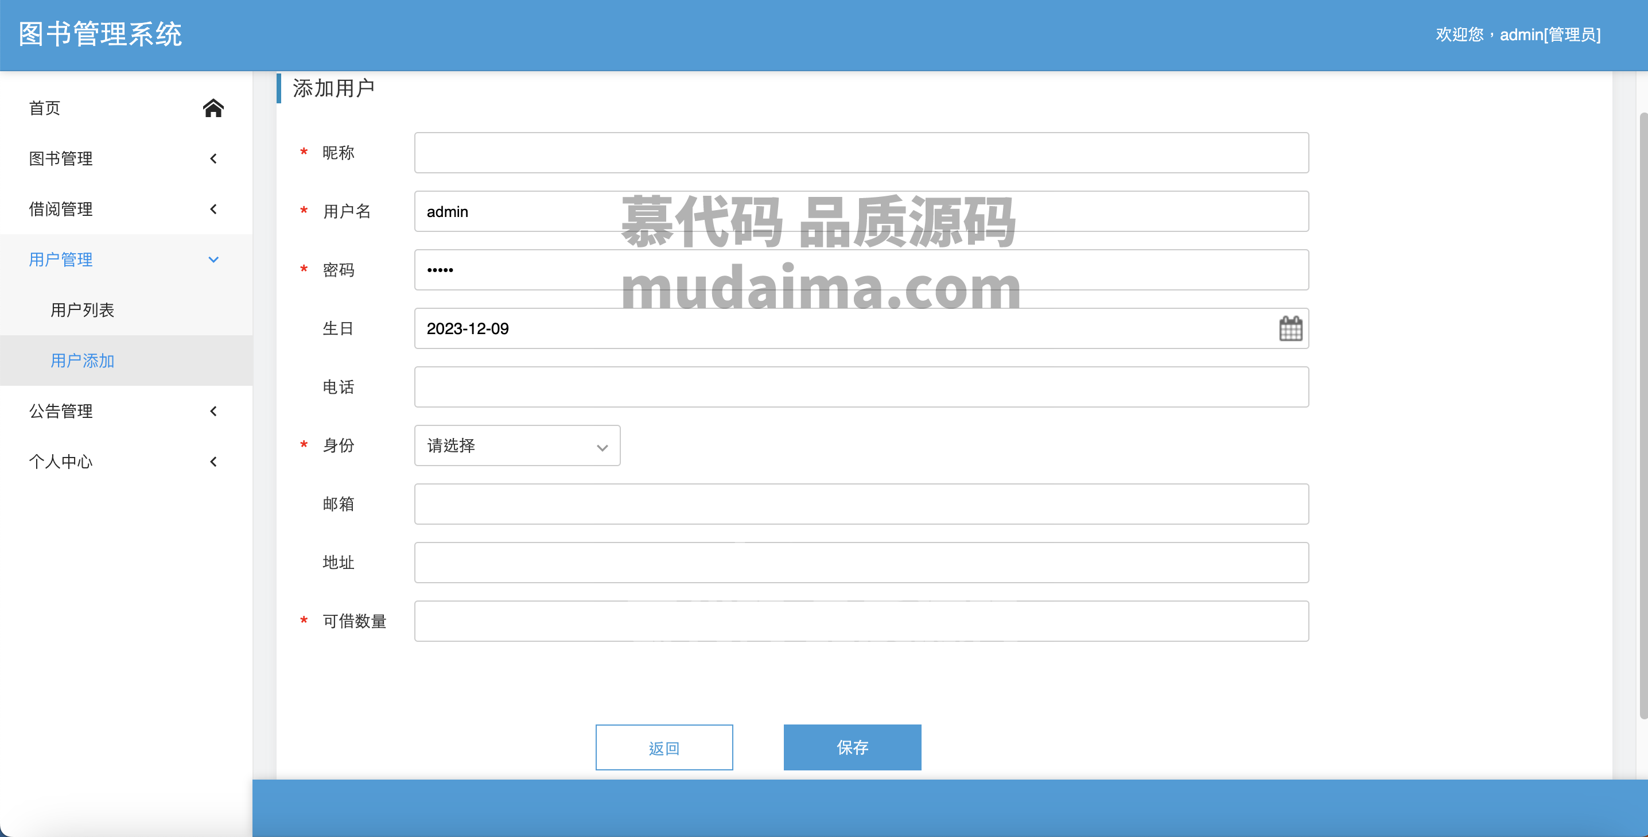Click the 可借数量 input field
Viewport: 1648px width, 837px height.
pyautogui.click(x=861, y=621)
